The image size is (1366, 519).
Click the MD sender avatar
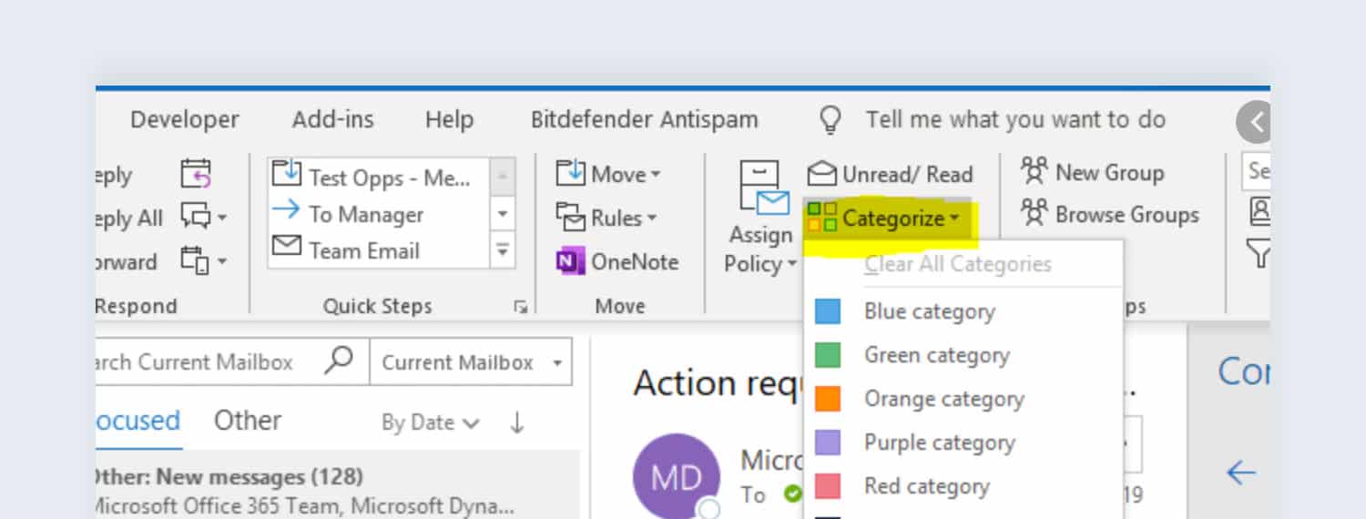(x=677, y=477)
